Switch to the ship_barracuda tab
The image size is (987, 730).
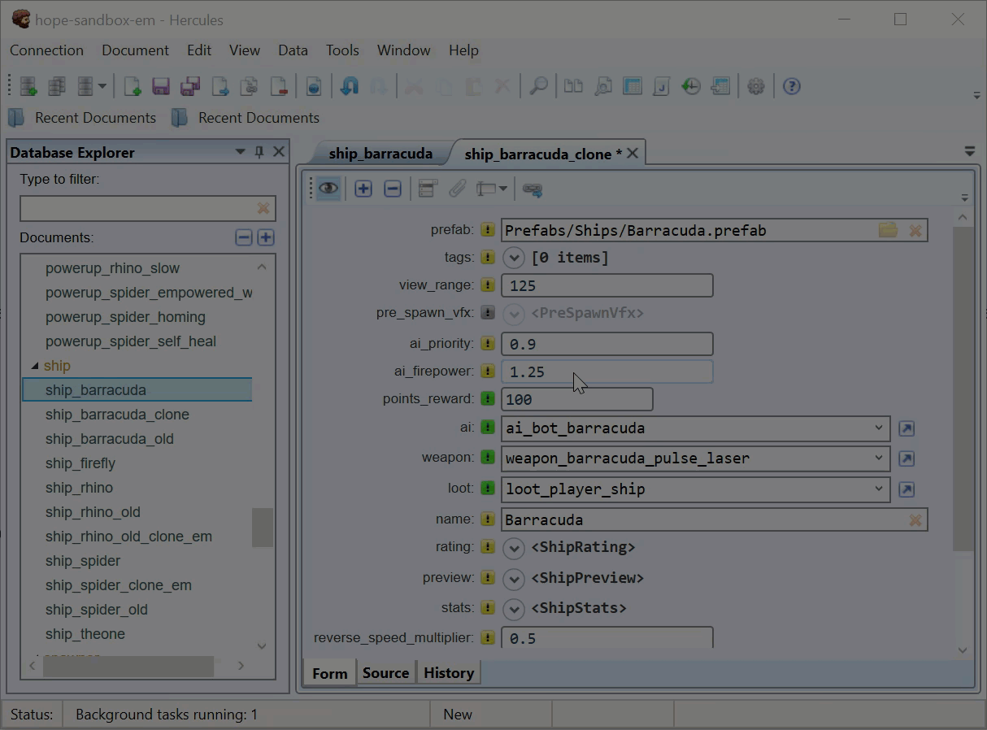380,154
